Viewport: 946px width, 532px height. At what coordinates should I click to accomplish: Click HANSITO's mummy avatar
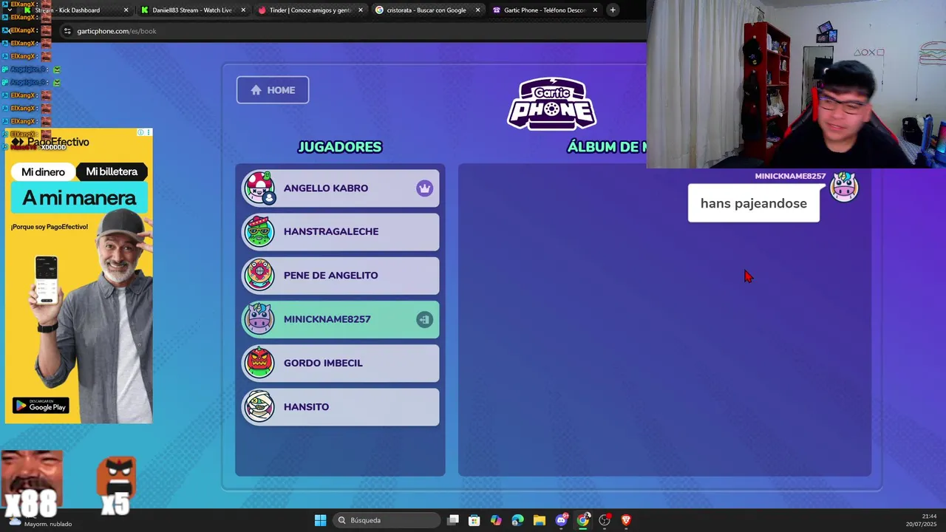tap(259, 407)
